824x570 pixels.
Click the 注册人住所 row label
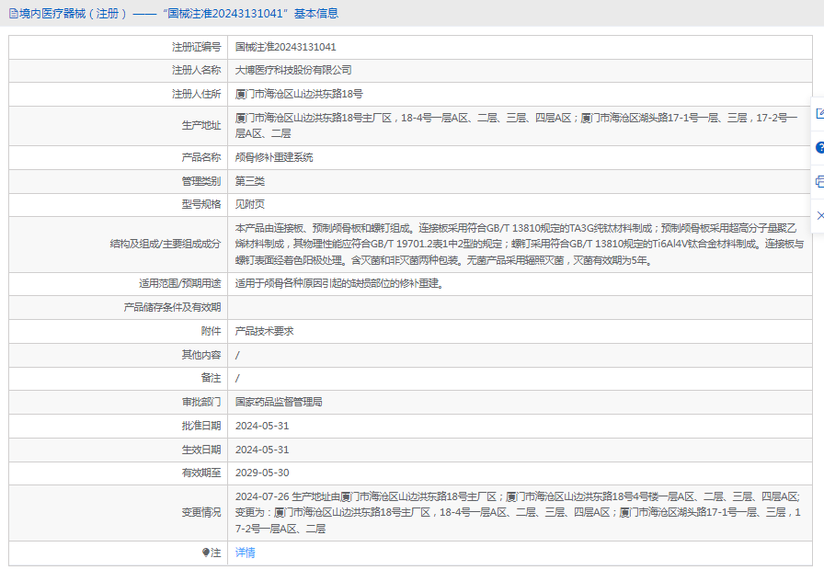[197, 94]
